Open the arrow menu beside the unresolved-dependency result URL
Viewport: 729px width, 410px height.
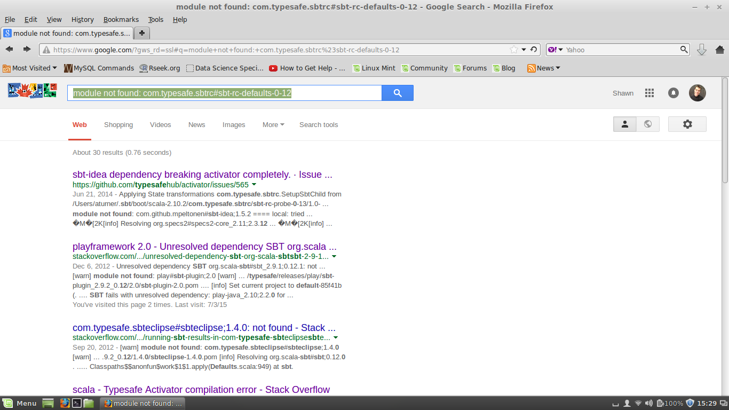click(x=334, y=257)
